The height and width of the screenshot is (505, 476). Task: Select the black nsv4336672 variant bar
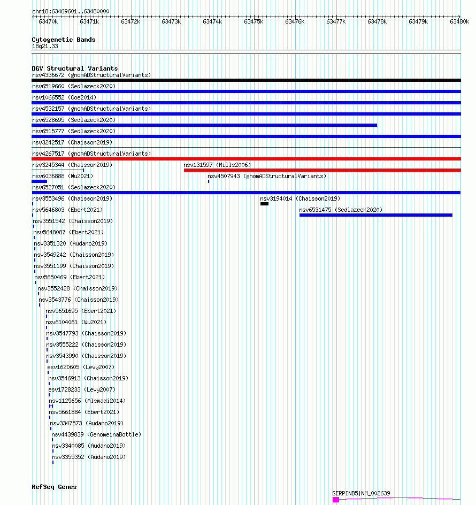click(x=246, y=80)
